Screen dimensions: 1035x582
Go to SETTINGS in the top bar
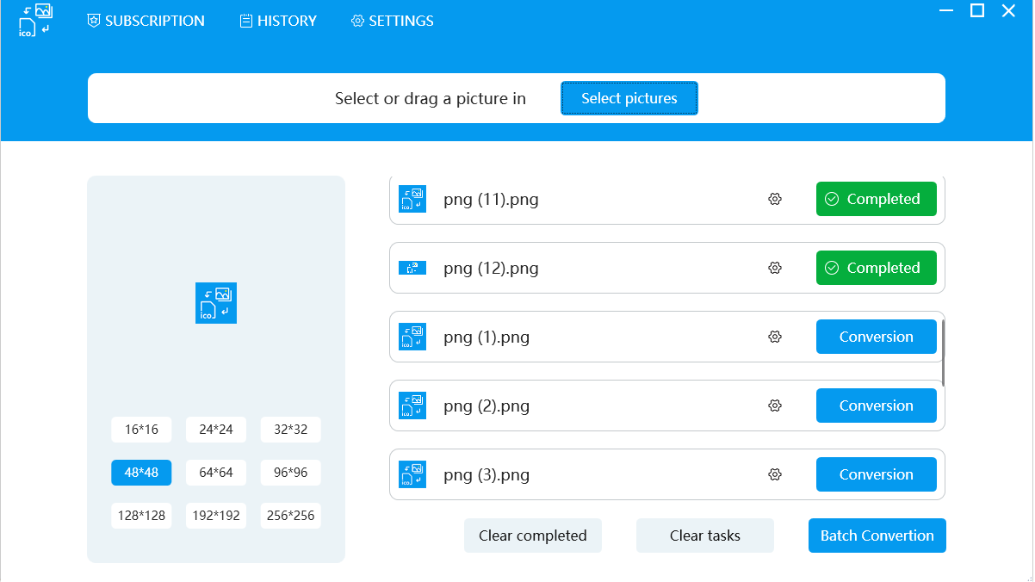[393, 21]
